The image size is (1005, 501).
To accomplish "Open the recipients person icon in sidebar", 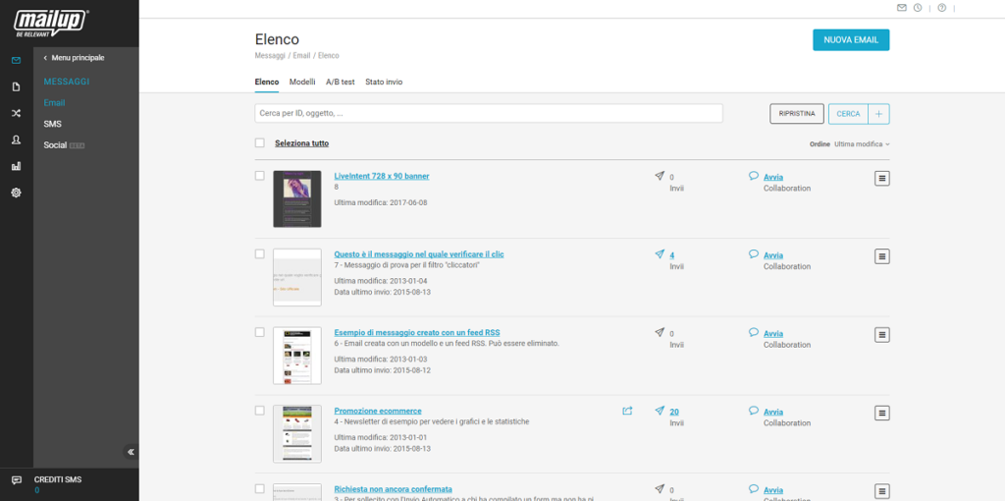I will pos(16,139).
